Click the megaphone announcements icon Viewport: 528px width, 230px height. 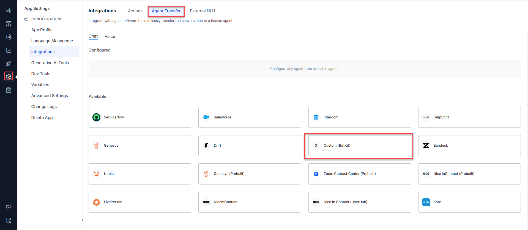click(x=9, y=207)
